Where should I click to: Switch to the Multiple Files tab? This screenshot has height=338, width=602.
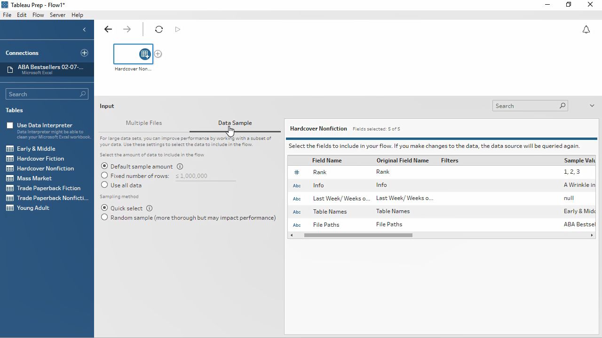point(144,123)
